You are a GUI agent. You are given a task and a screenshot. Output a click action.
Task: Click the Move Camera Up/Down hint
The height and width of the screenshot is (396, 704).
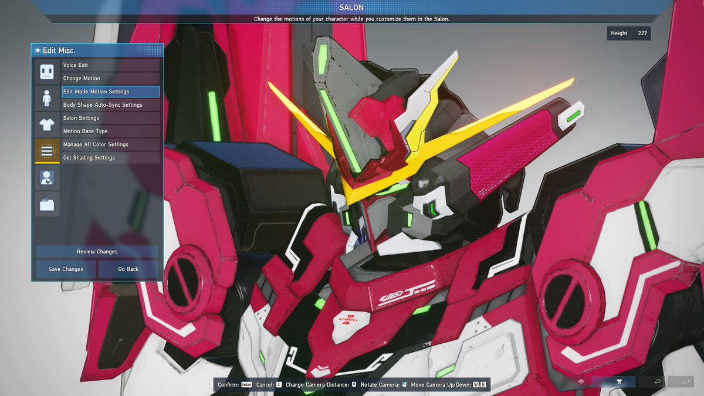pos(449,385)
